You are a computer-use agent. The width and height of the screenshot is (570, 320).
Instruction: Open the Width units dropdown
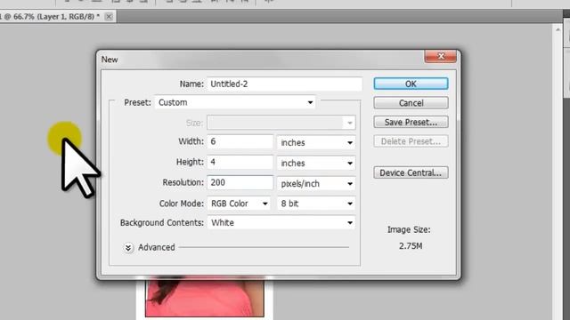tap(316, 142)
